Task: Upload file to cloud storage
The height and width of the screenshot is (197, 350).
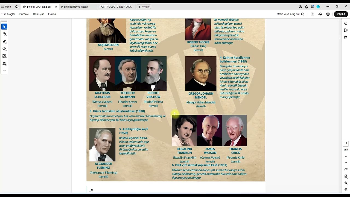Action: (320, 14)
